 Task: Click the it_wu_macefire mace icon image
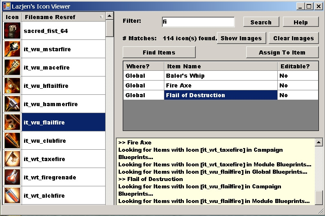[12, 68]
